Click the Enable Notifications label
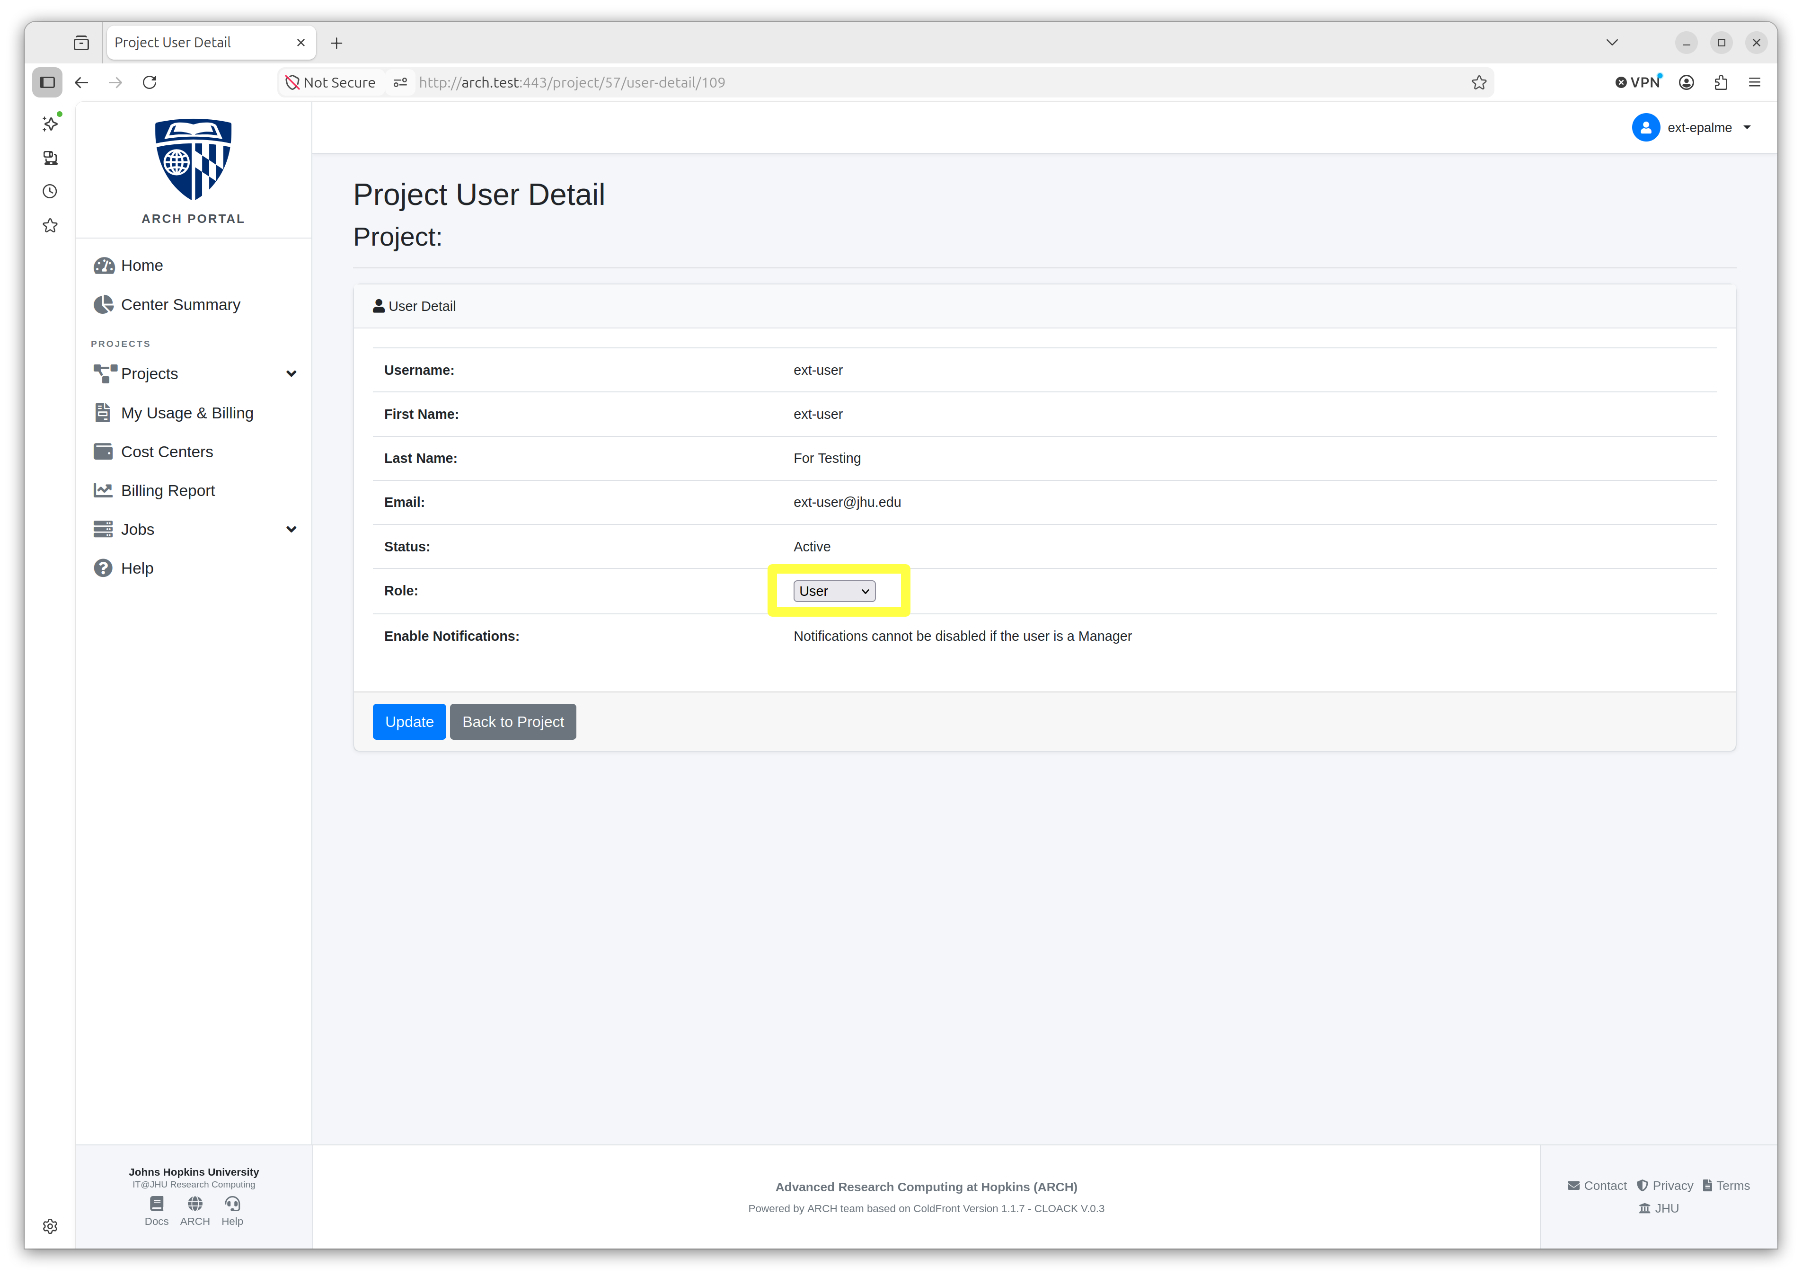This screenshot has height=1276, width=1802. 451,637
